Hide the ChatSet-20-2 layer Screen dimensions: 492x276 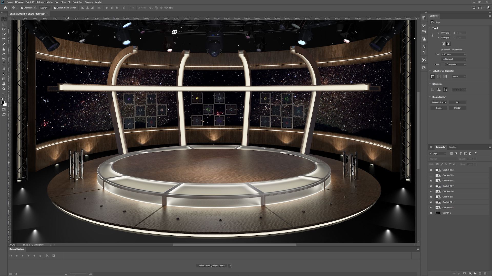click(x=431, y=170)
